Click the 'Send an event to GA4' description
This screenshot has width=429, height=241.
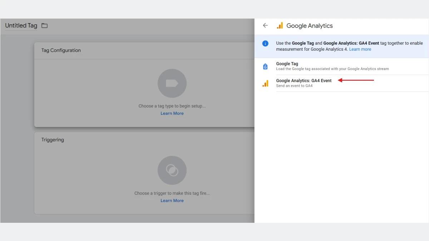[x=294, y=86]
